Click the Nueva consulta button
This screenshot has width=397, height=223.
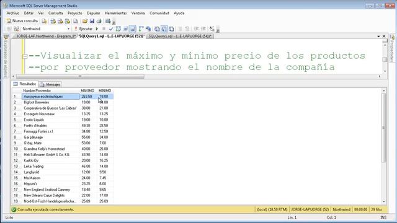22,21
